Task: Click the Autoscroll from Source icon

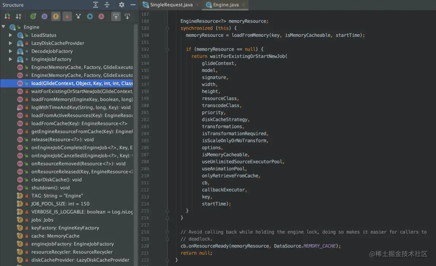Action: 127,16
